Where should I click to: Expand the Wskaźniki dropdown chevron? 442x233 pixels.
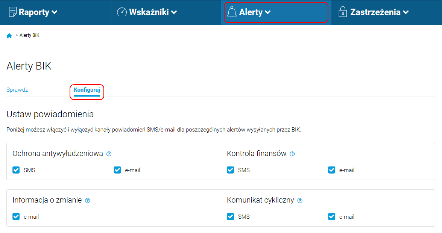pyautogui.click(x=174, y=12)
